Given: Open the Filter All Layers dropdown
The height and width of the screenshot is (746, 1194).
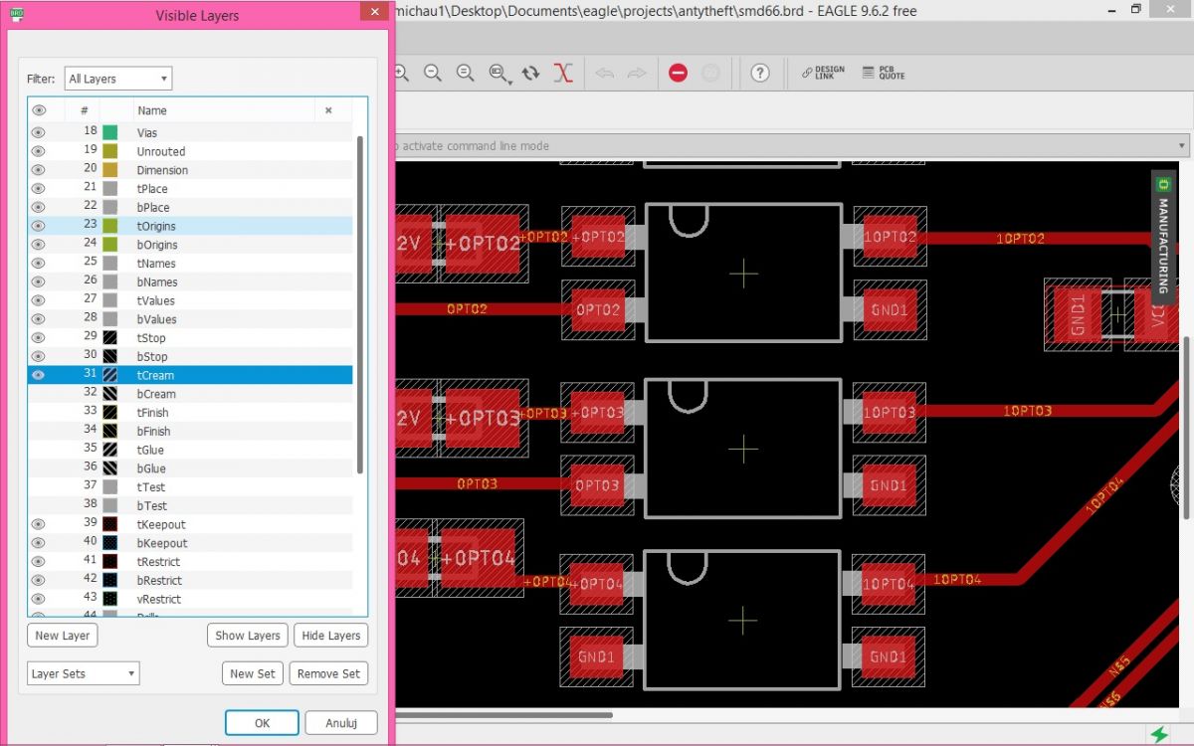Looking at the screenshot, I should point(118,79).
